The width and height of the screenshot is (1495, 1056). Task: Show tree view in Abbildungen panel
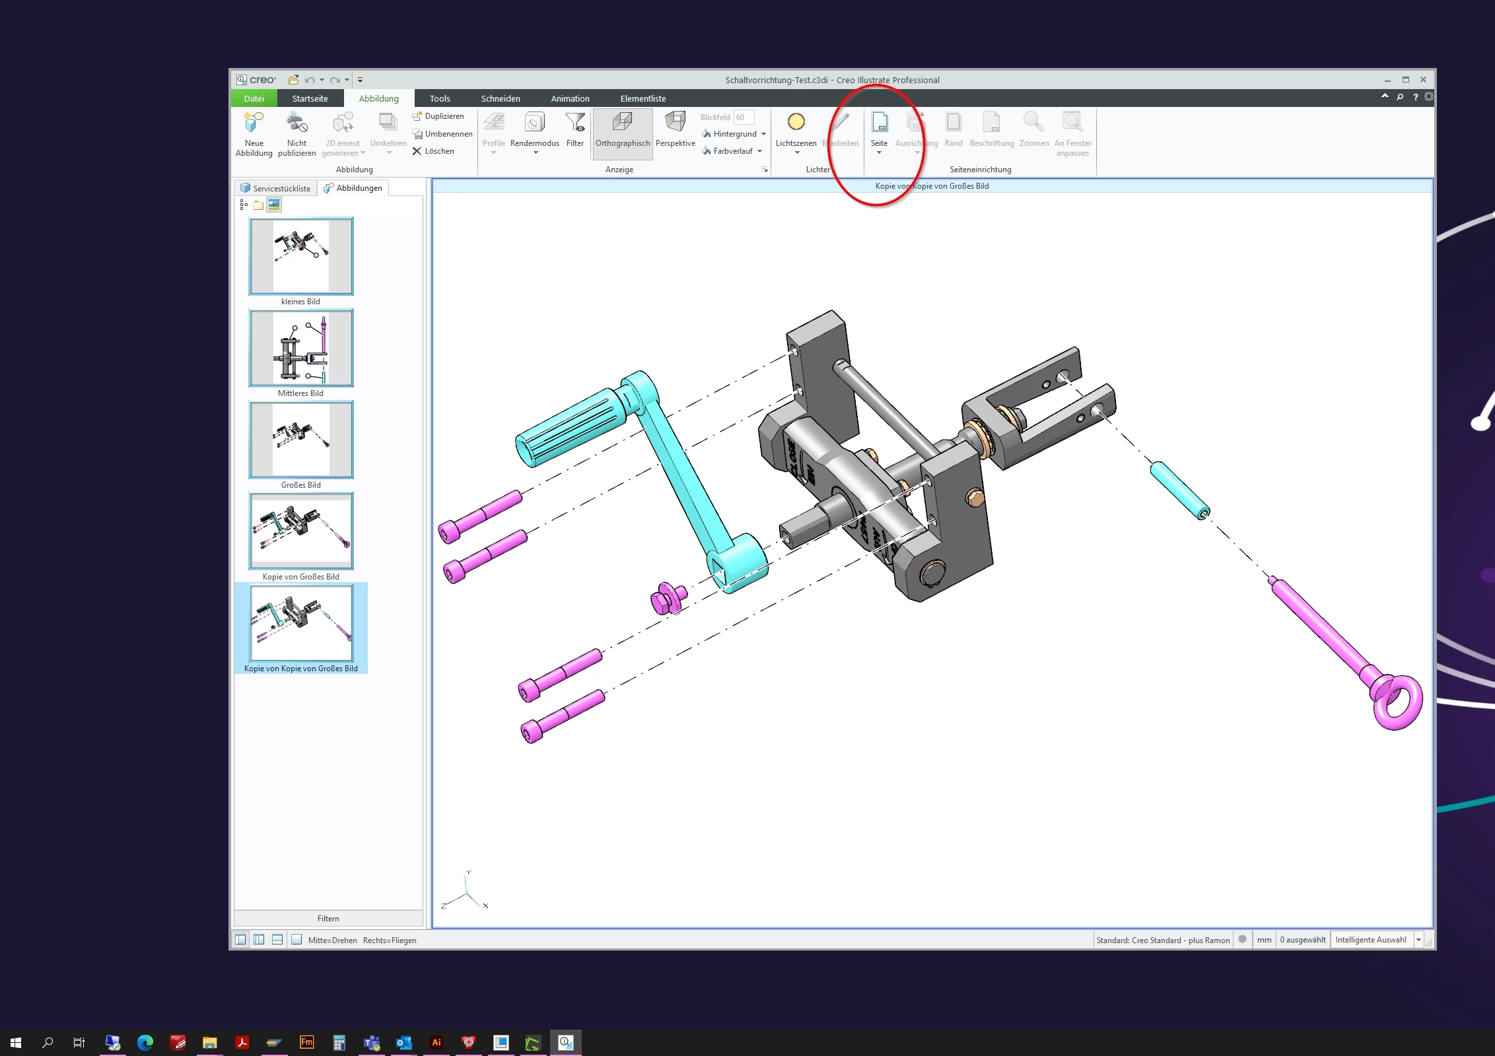[244, 205]
